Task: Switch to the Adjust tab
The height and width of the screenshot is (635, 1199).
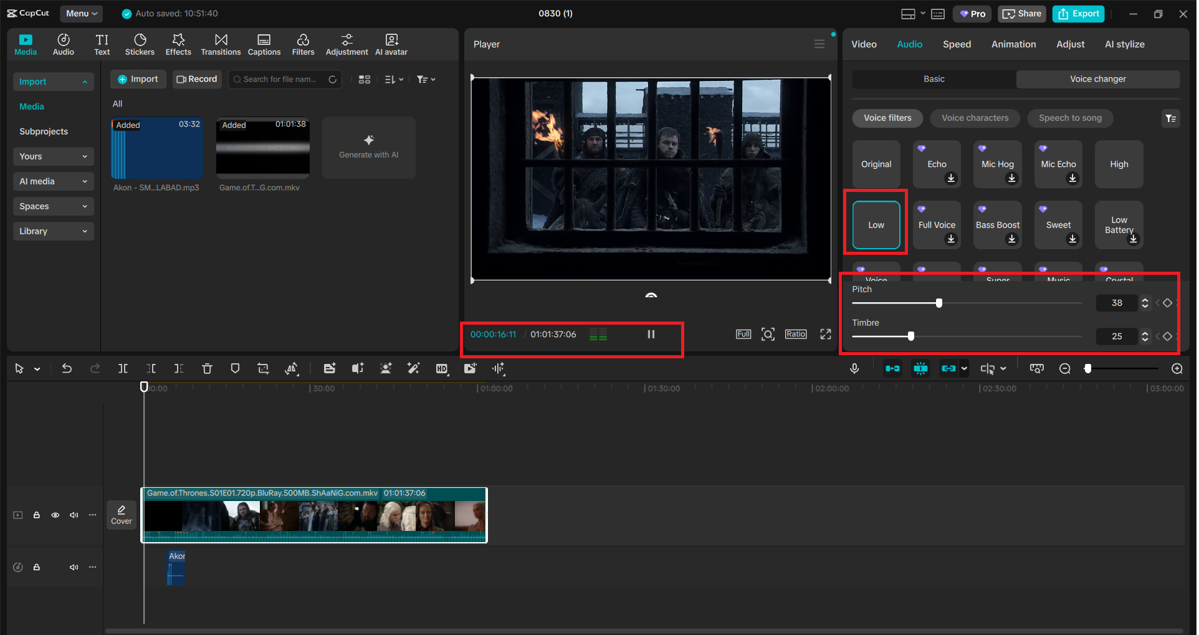Action: (1070, 44)
